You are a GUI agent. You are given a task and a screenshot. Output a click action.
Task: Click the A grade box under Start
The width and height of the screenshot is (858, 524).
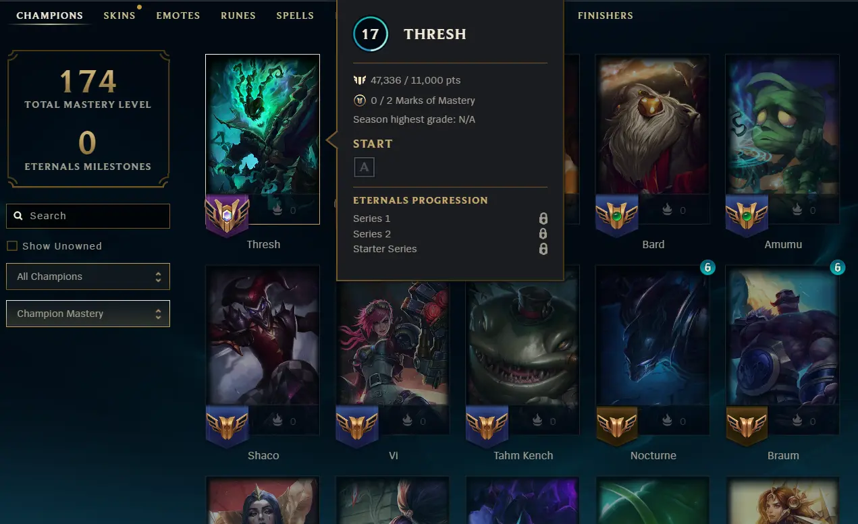(x=364, y=167)
